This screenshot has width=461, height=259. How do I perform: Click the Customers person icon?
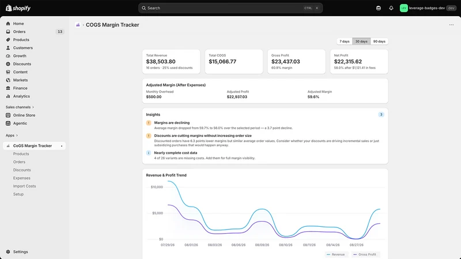click(8, 48)
